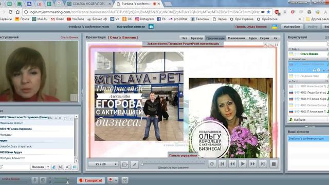Image resolution: width=329 pixels, height=185 pixels.
Task: Open the YouTube bookmark
Action: coord(76,19)
